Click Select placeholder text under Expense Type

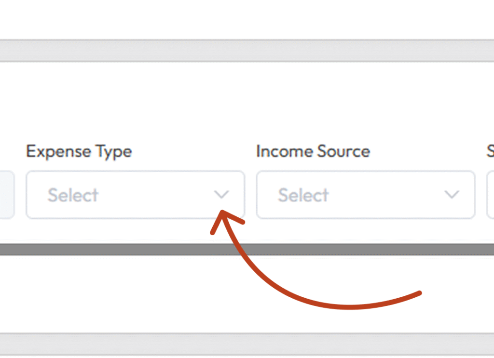[x=73, y=195]
